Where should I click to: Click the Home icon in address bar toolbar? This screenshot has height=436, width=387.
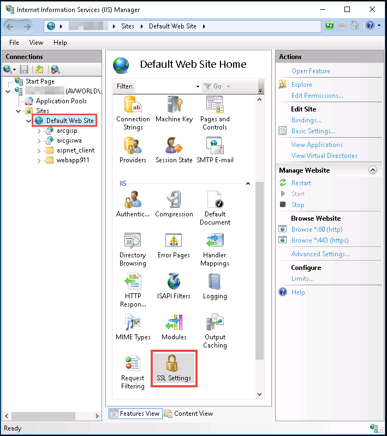pos(354,26)
